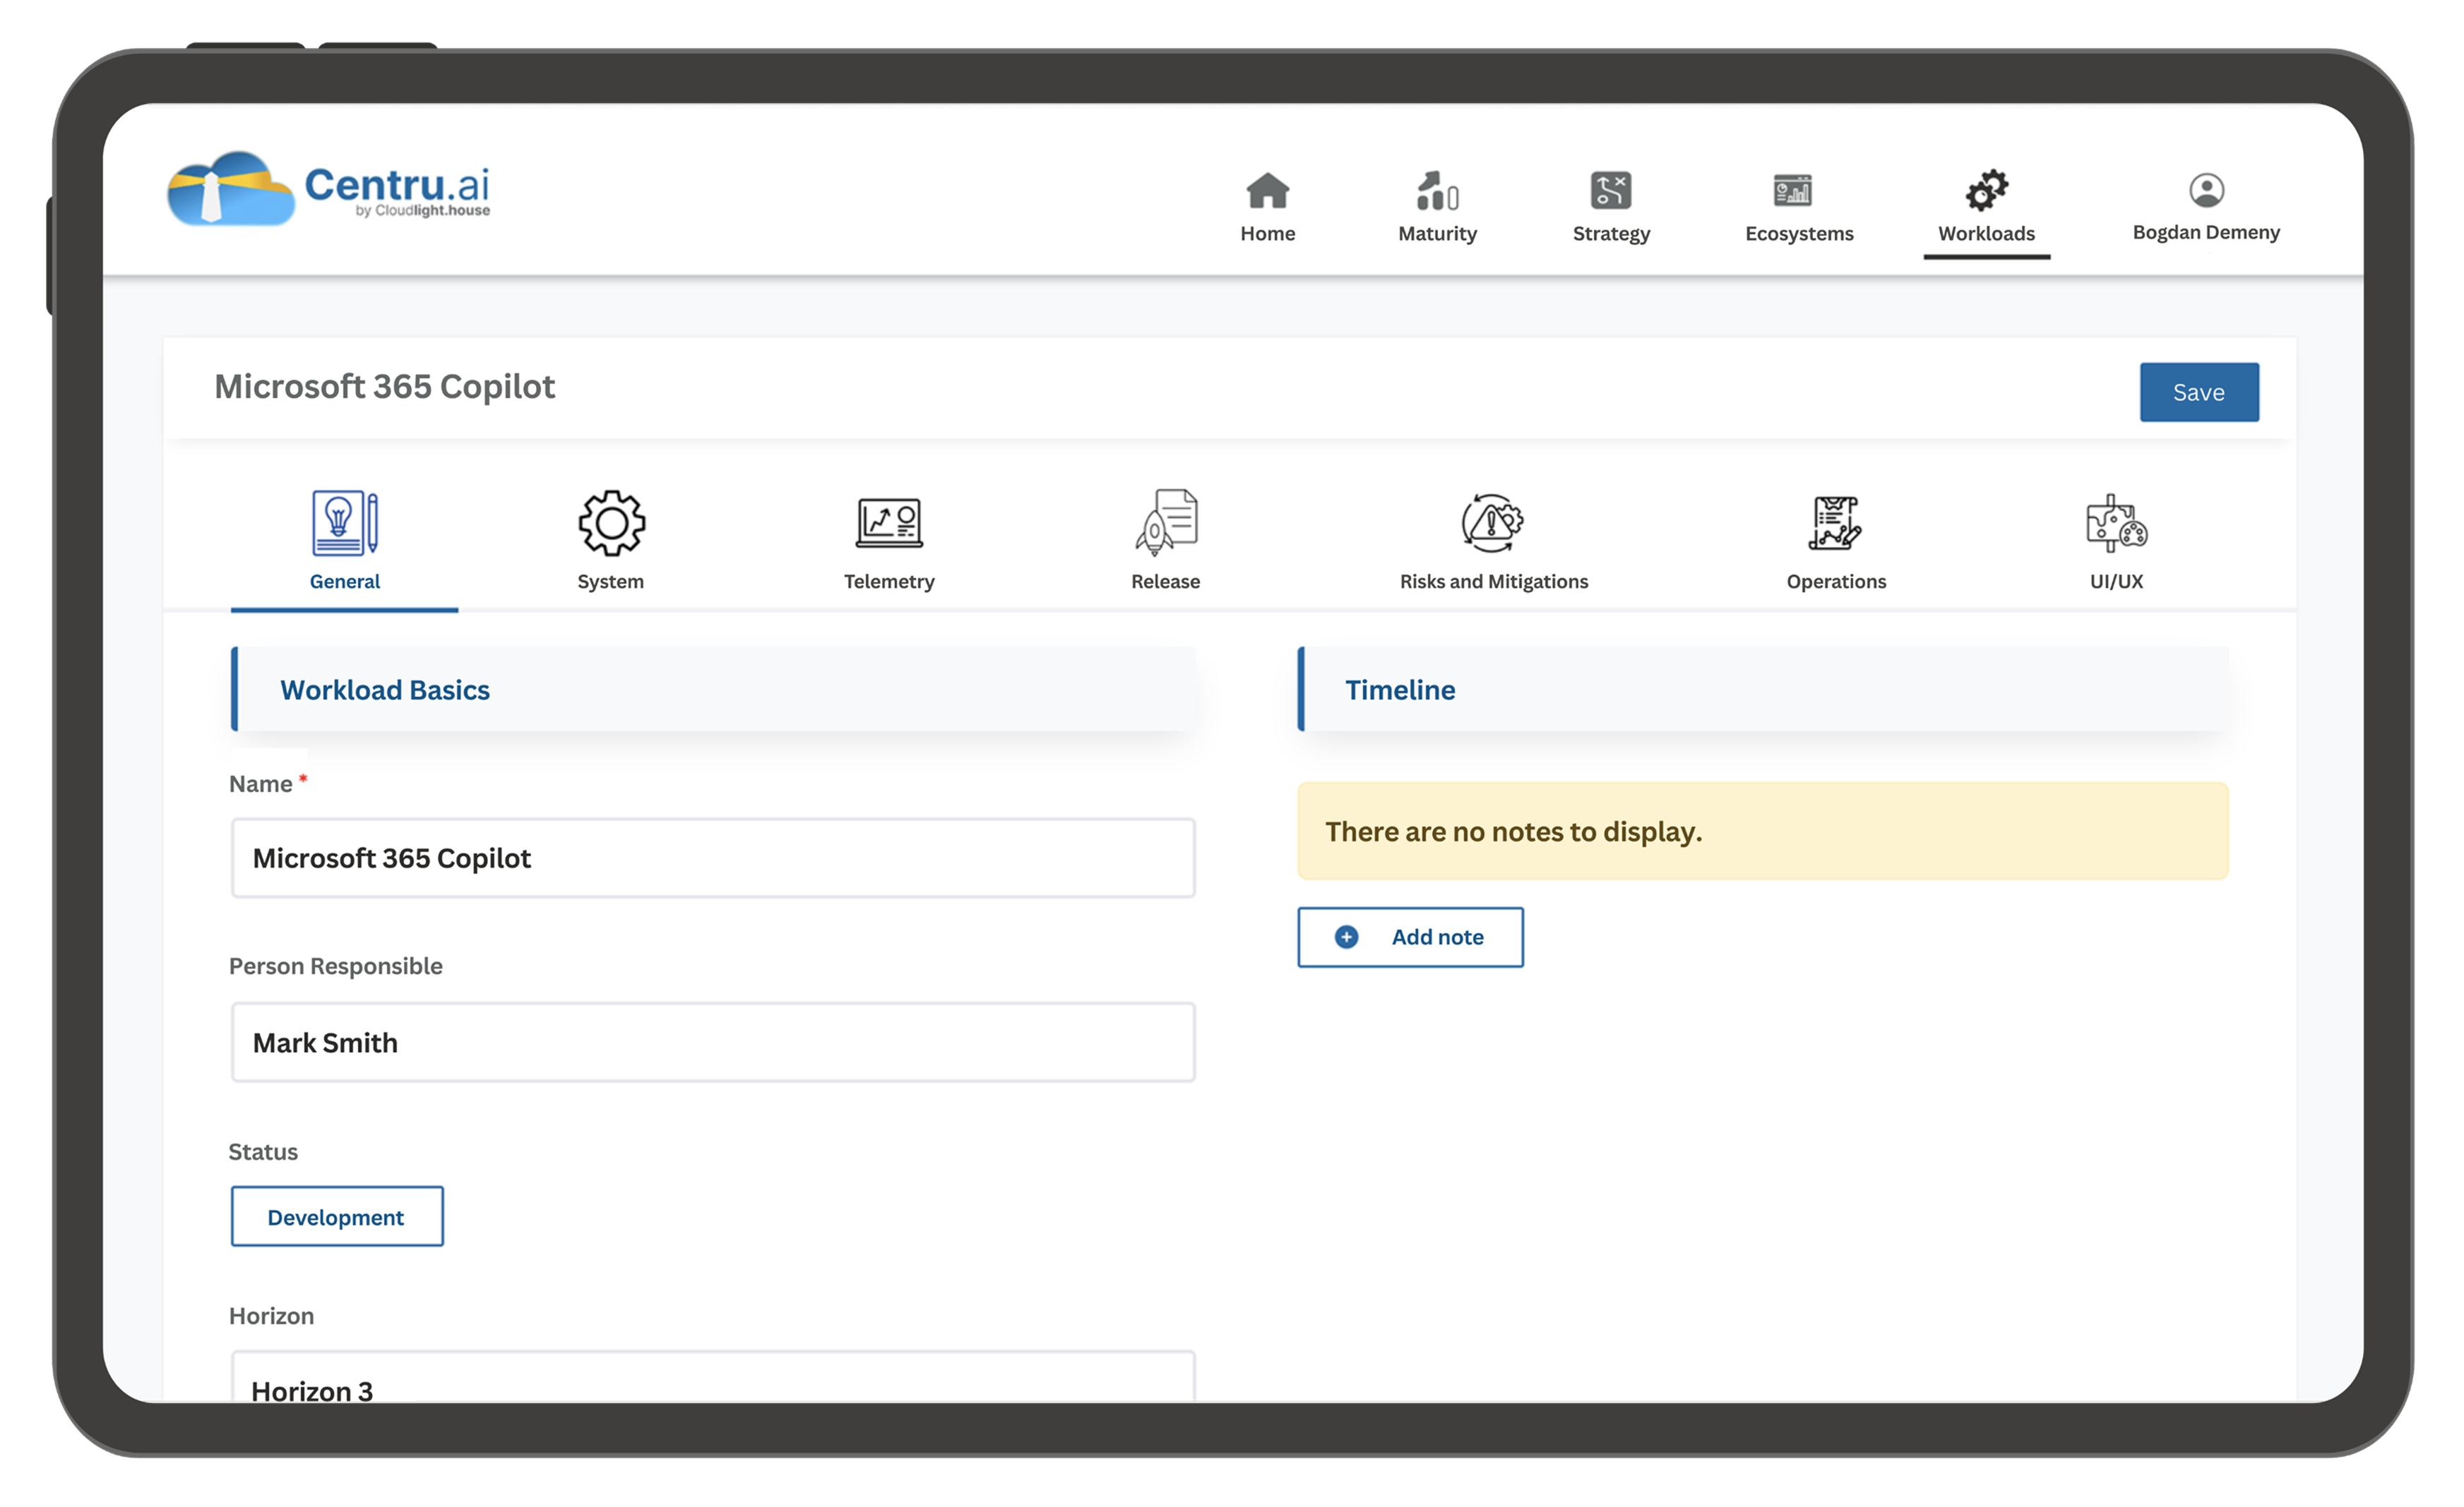Screen dimensions: 2464x1507
Task: Click the Risks and Mitigations warning icon
Action: 1492,522
